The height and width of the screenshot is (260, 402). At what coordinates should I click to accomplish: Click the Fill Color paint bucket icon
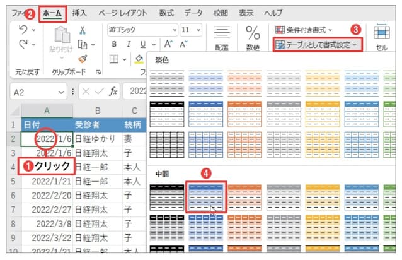[139, 59]
